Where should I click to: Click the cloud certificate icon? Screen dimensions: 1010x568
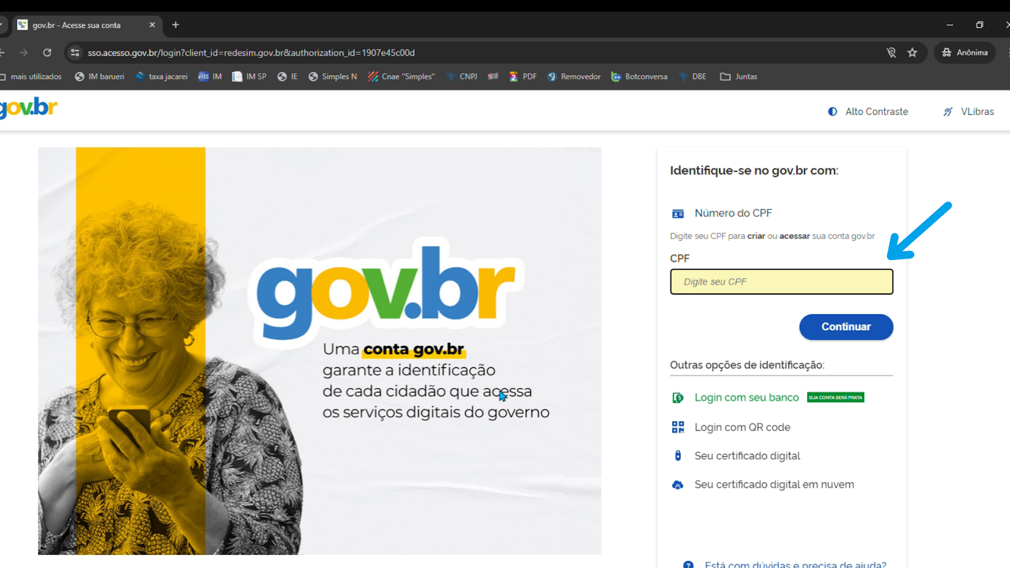678,485
